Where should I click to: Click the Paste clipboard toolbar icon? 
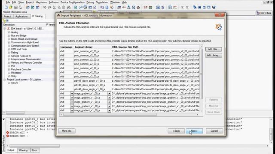click(x=64, y=7)
